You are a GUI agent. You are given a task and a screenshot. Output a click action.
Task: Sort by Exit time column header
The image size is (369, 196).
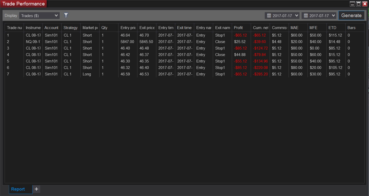185,28
